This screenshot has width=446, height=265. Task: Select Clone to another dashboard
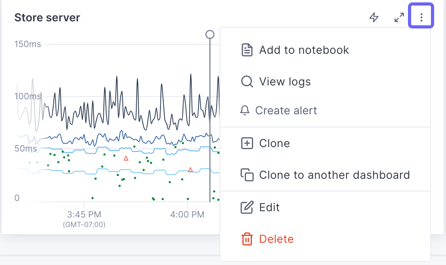tap(334, 175)
